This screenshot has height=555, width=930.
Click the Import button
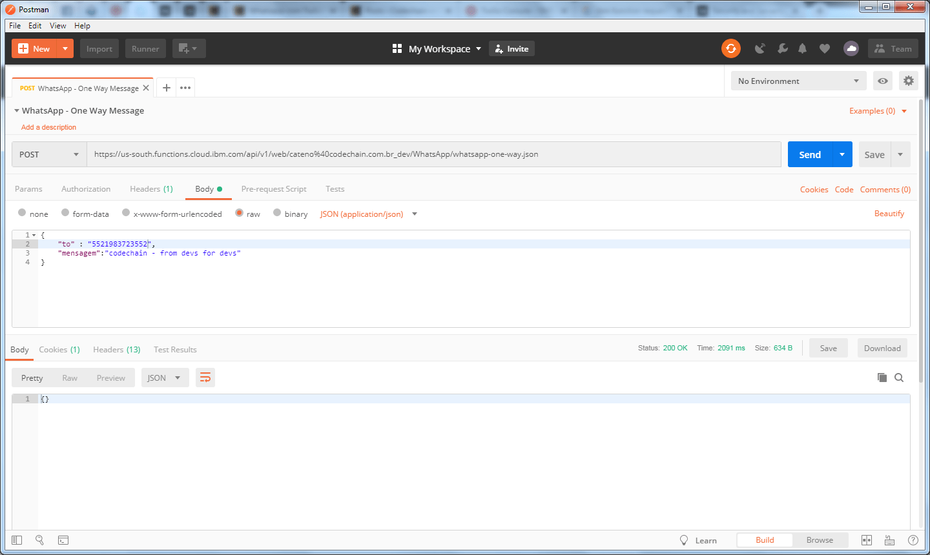(x=99, y=48)
